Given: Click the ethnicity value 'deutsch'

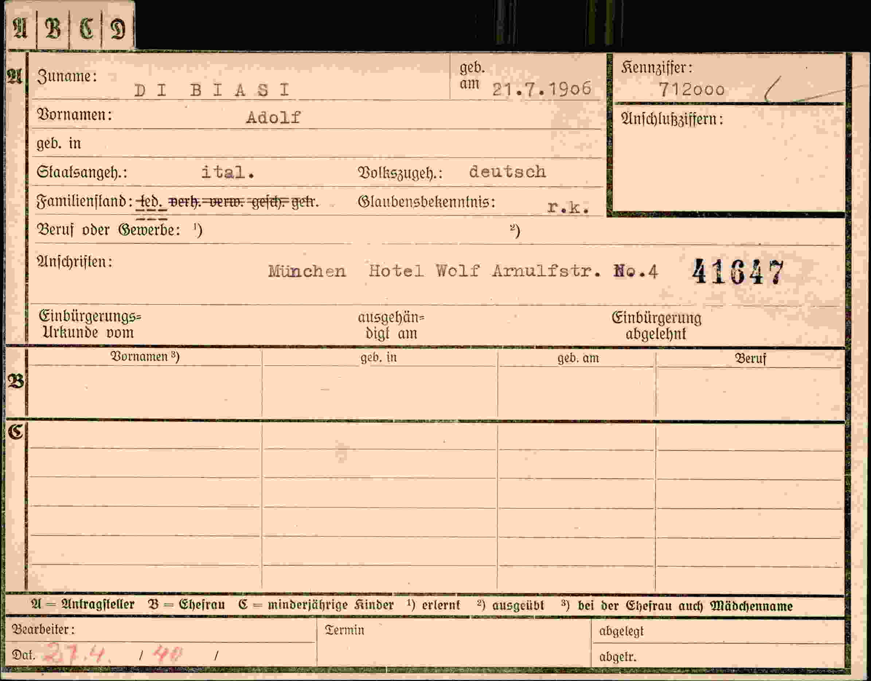Looking at the screenshot, I should pyautogui.click(x=507, y=172).
